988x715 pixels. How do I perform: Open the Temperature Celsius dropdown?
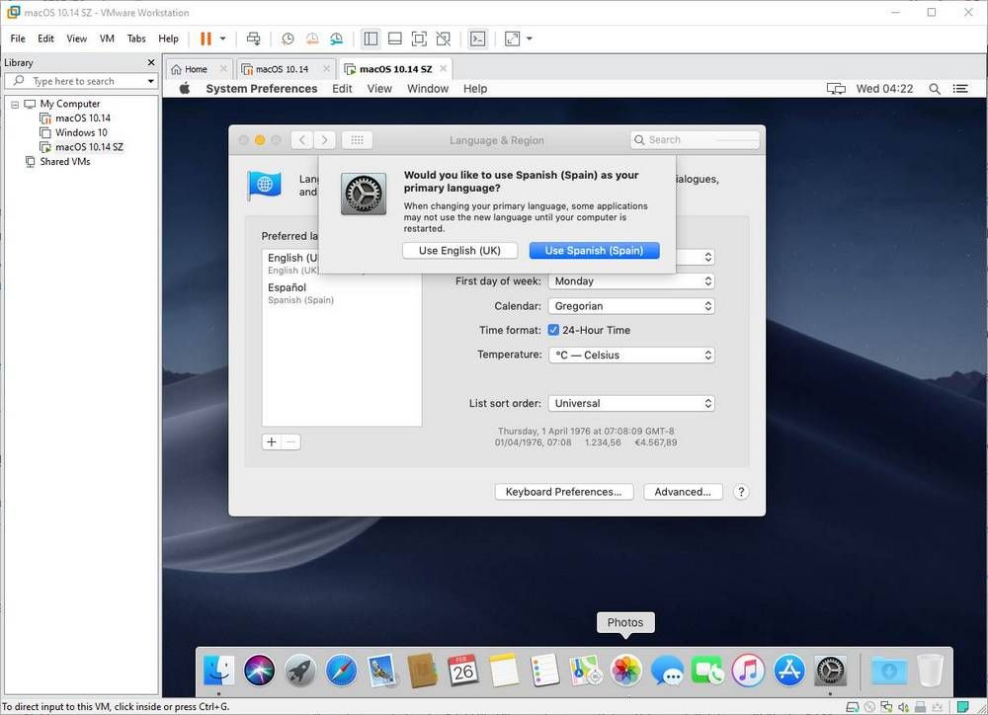point(631,356)
